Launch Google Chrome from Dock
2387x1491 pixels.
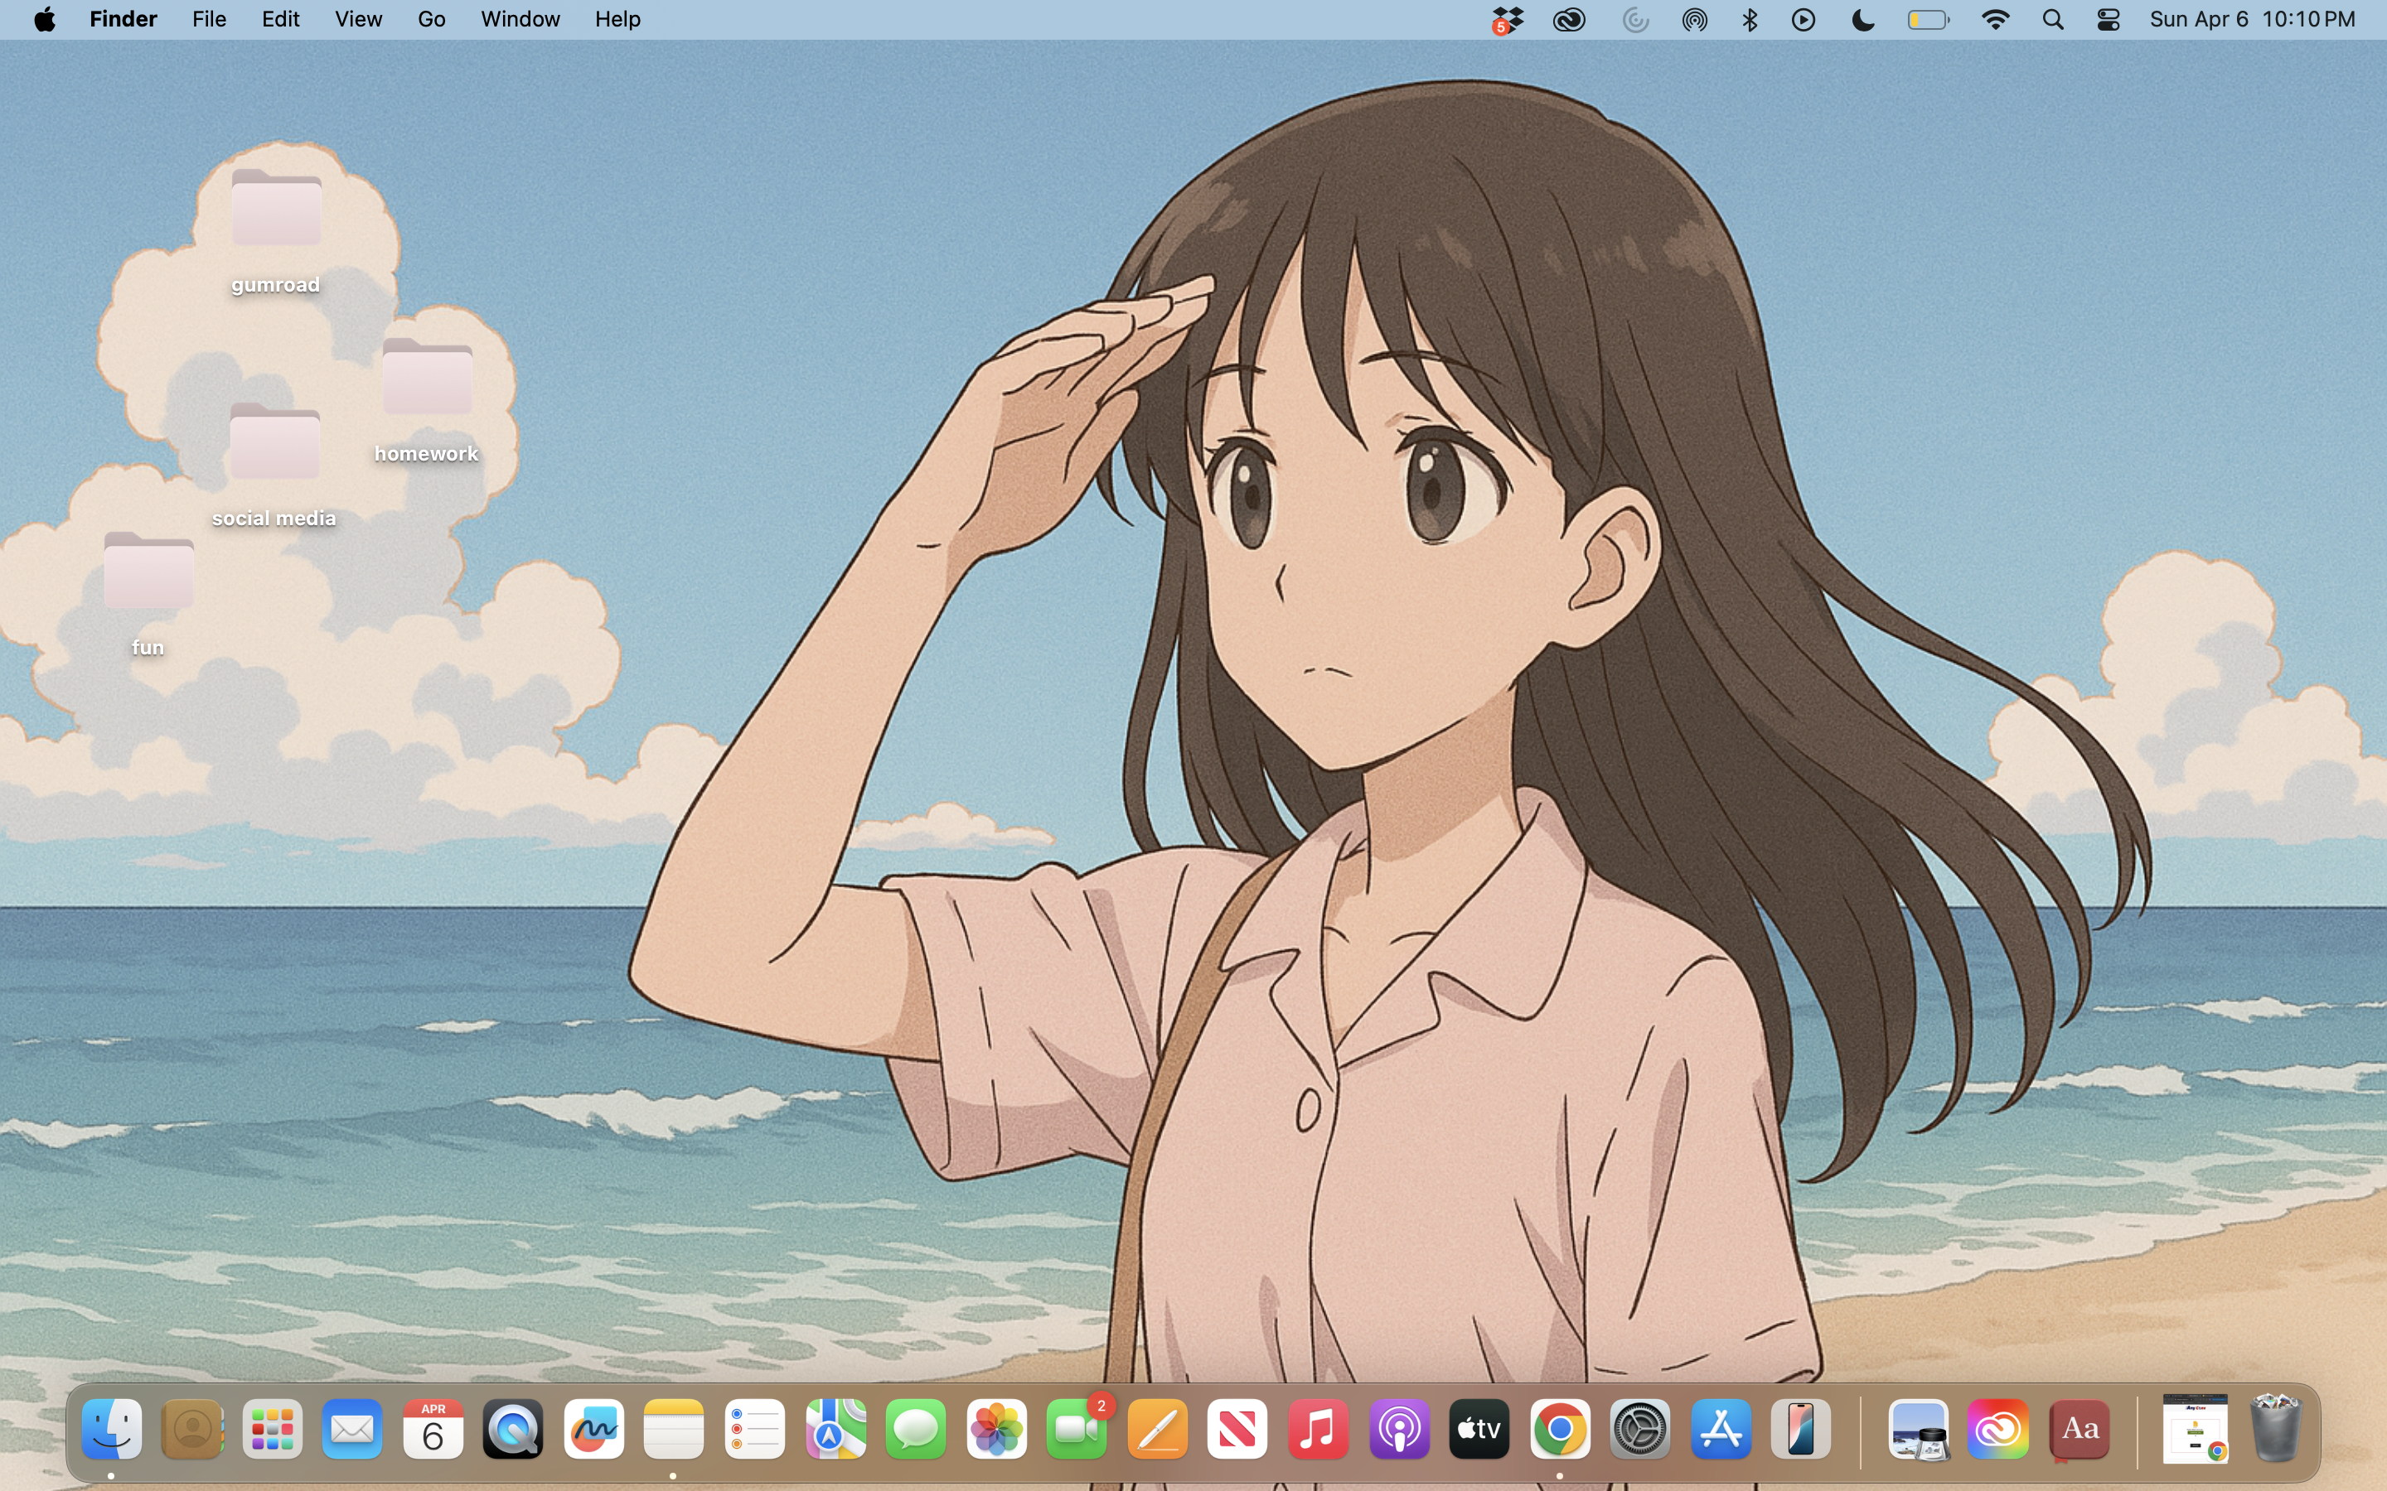pos(1560,1429)
